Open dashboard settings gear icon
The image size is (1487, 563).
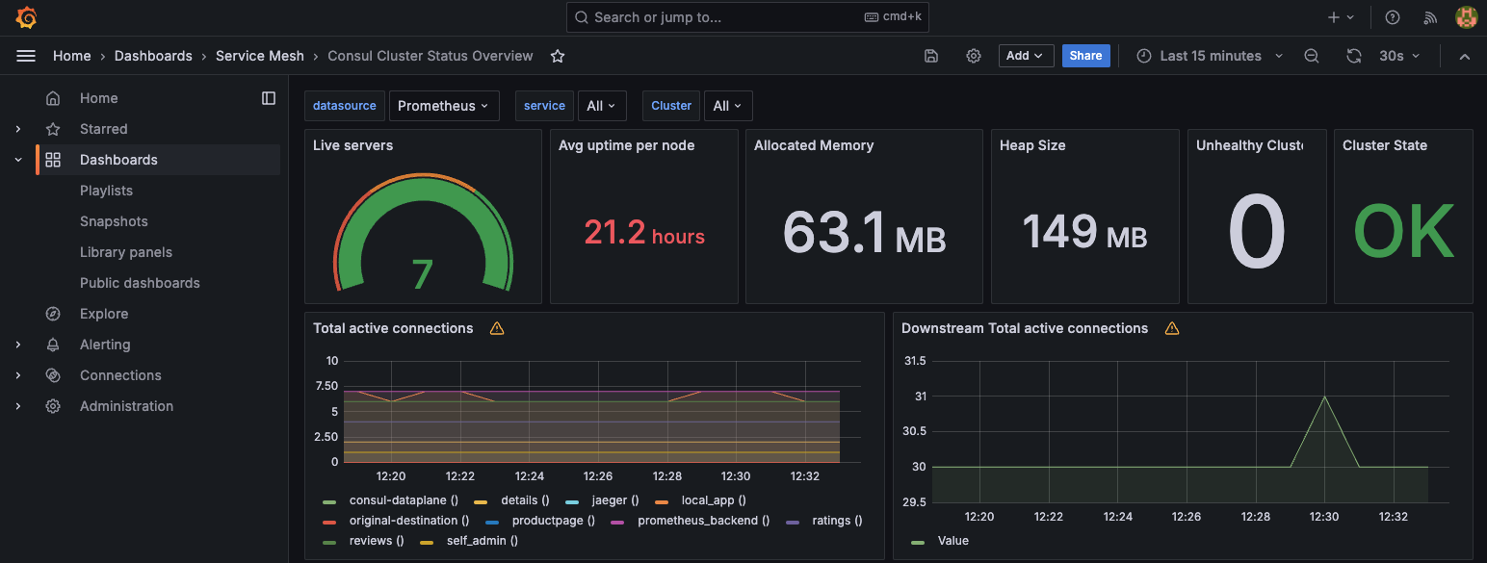point(974,56)
